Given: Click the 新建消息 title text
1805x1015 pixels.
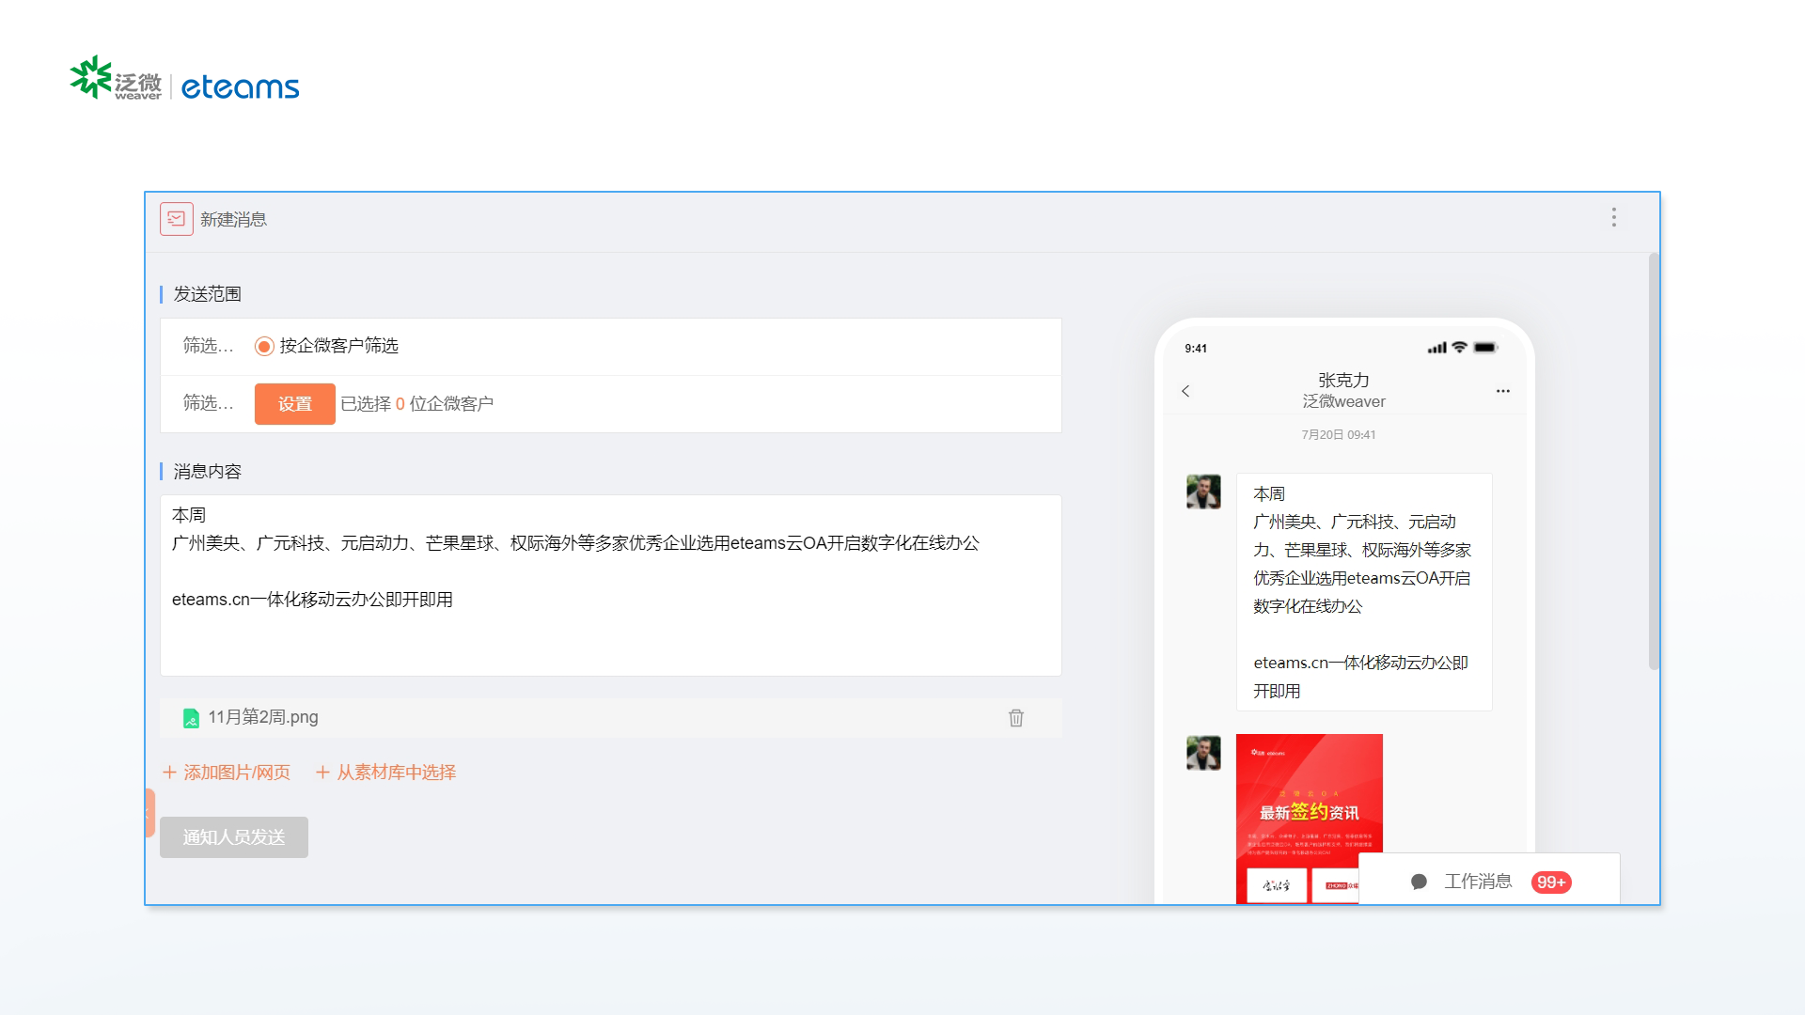Looking at the screenshot, I should pos(233,219).
